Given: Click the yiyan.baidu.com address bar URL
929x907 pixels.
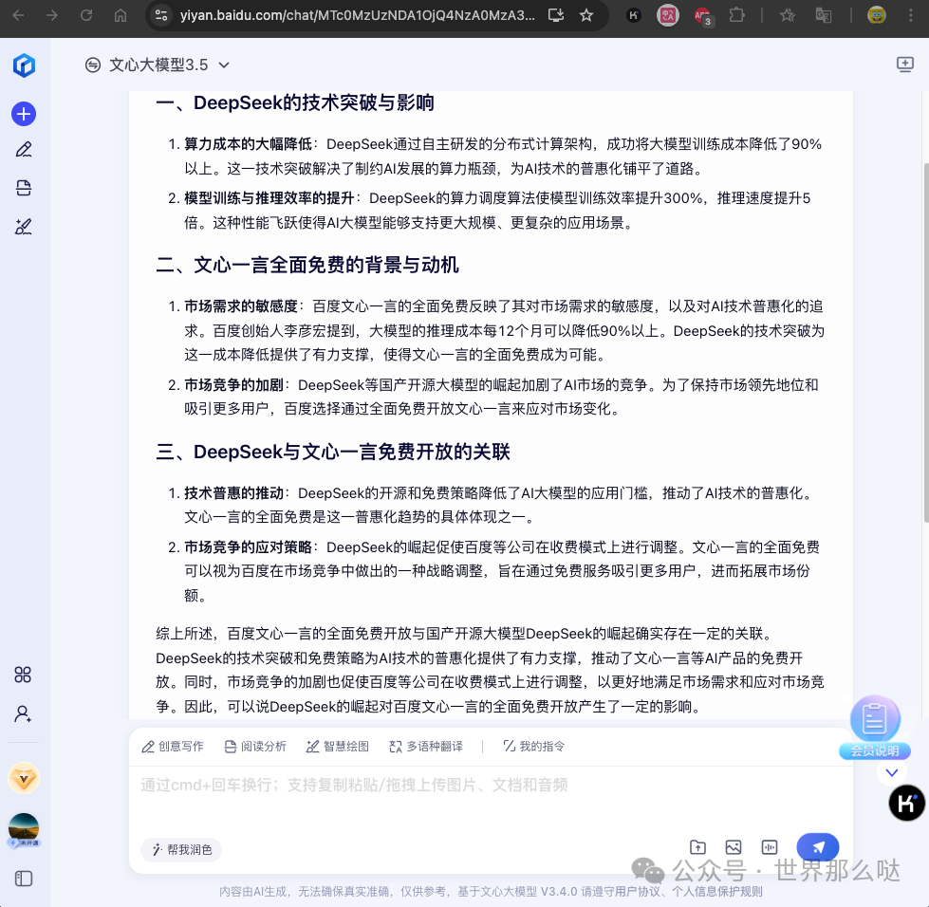Looking at the screenshot, I should click(357, 15).
